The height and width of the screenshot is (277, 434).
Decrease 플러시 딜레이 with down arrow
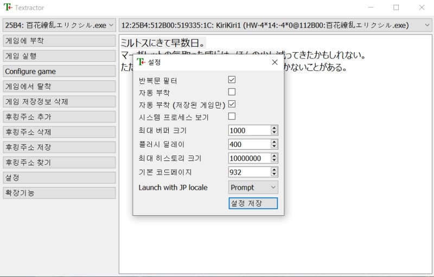pos(274,146)
